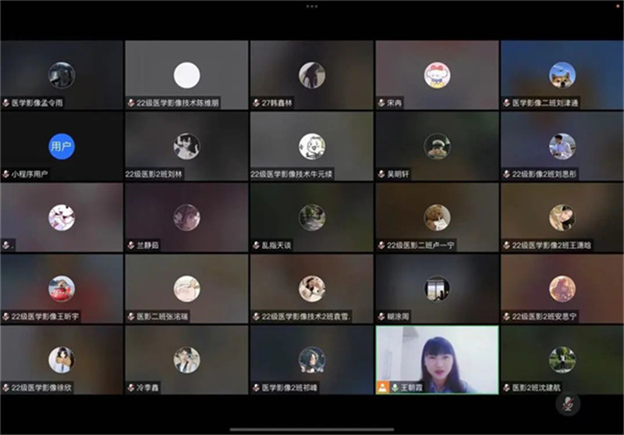Tap the muted microphone button at bottom right
Screen dimensions: 624x435
[567, 404]
